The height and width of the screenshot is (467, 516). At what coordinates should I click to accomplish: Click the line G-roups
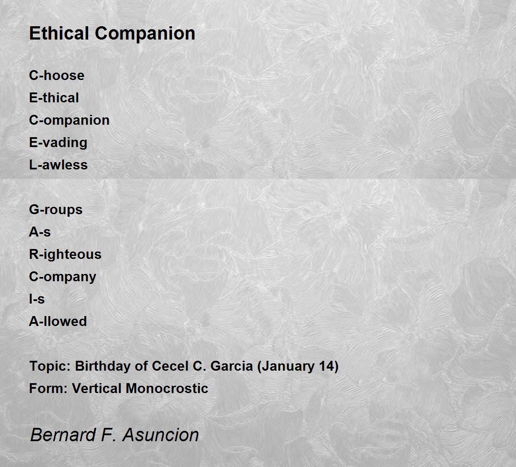55,209
